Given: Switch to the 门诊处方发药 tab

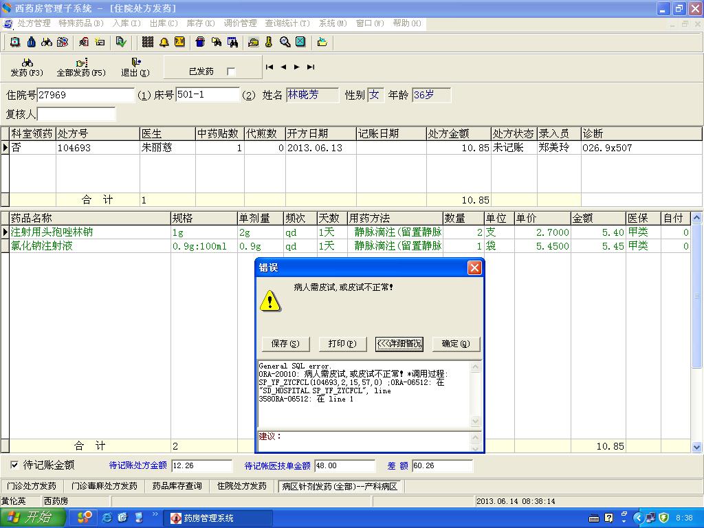Looking at the screenshot, I should tap(32, 486).
